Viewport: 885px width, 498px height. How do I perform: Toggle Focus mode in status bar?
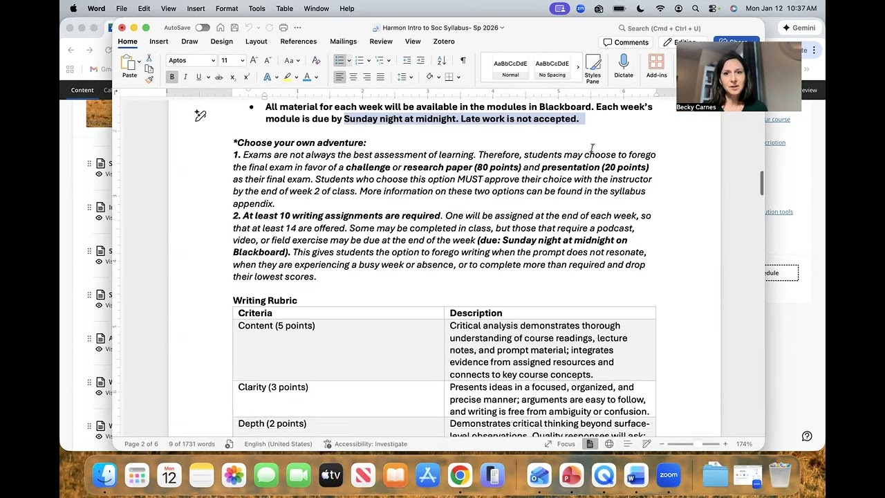click(561, 444)
